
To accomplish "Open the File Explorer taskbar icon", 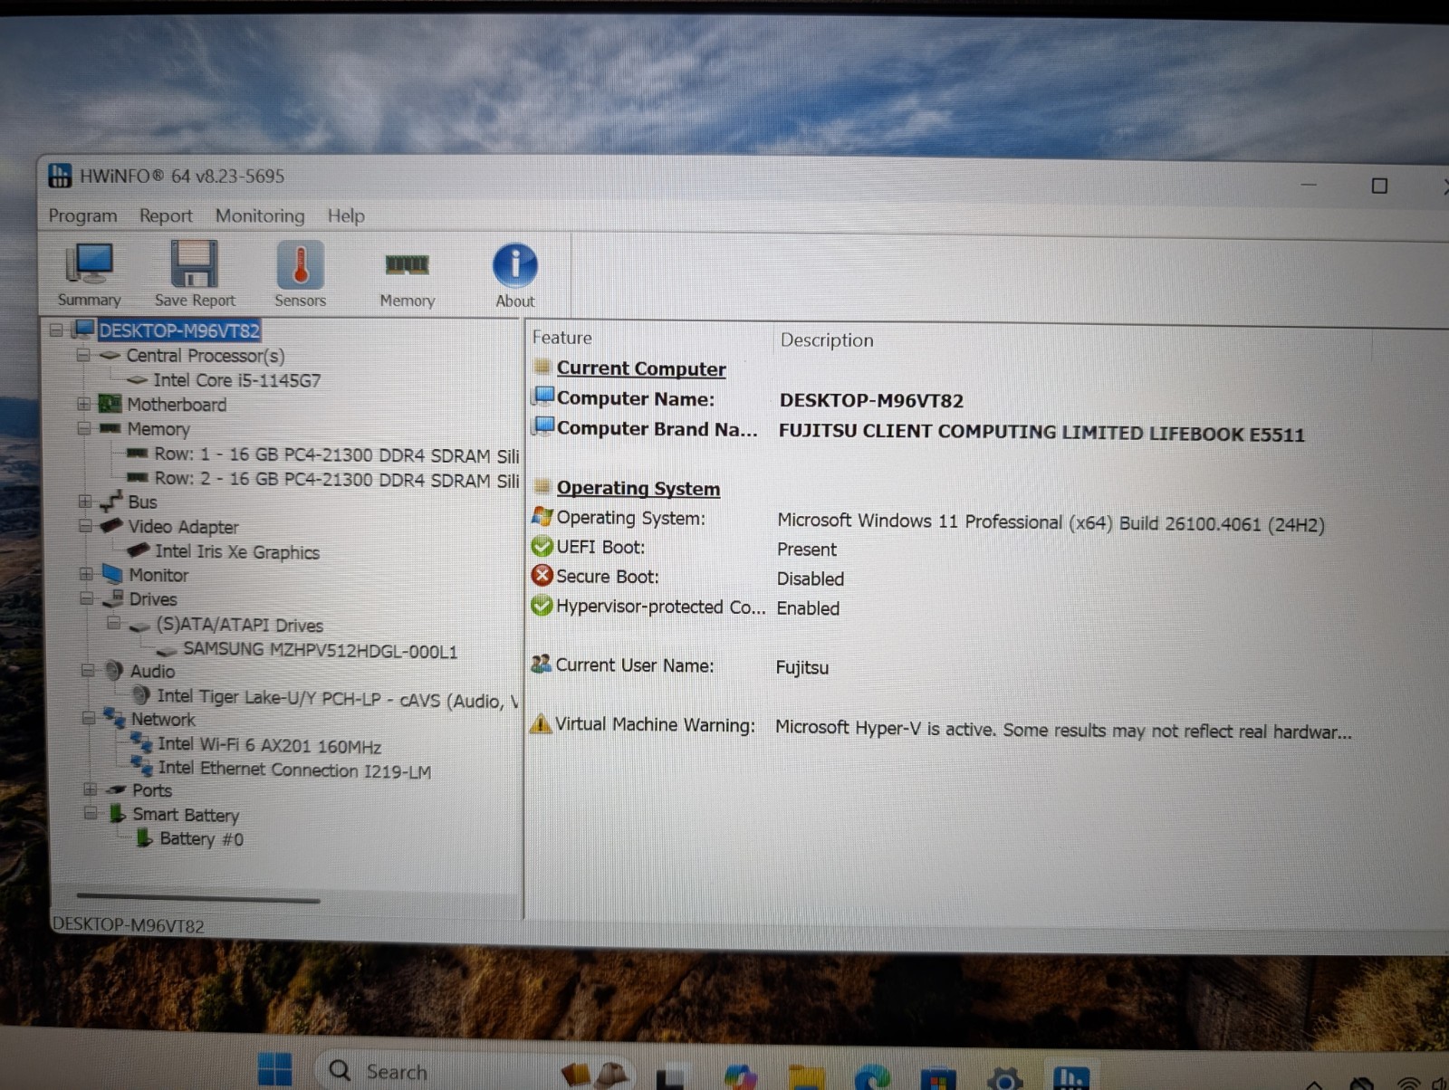I will point(806,1077).
